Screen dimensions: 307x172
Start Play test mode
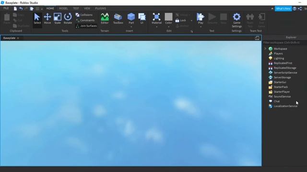tap(201, 18)
